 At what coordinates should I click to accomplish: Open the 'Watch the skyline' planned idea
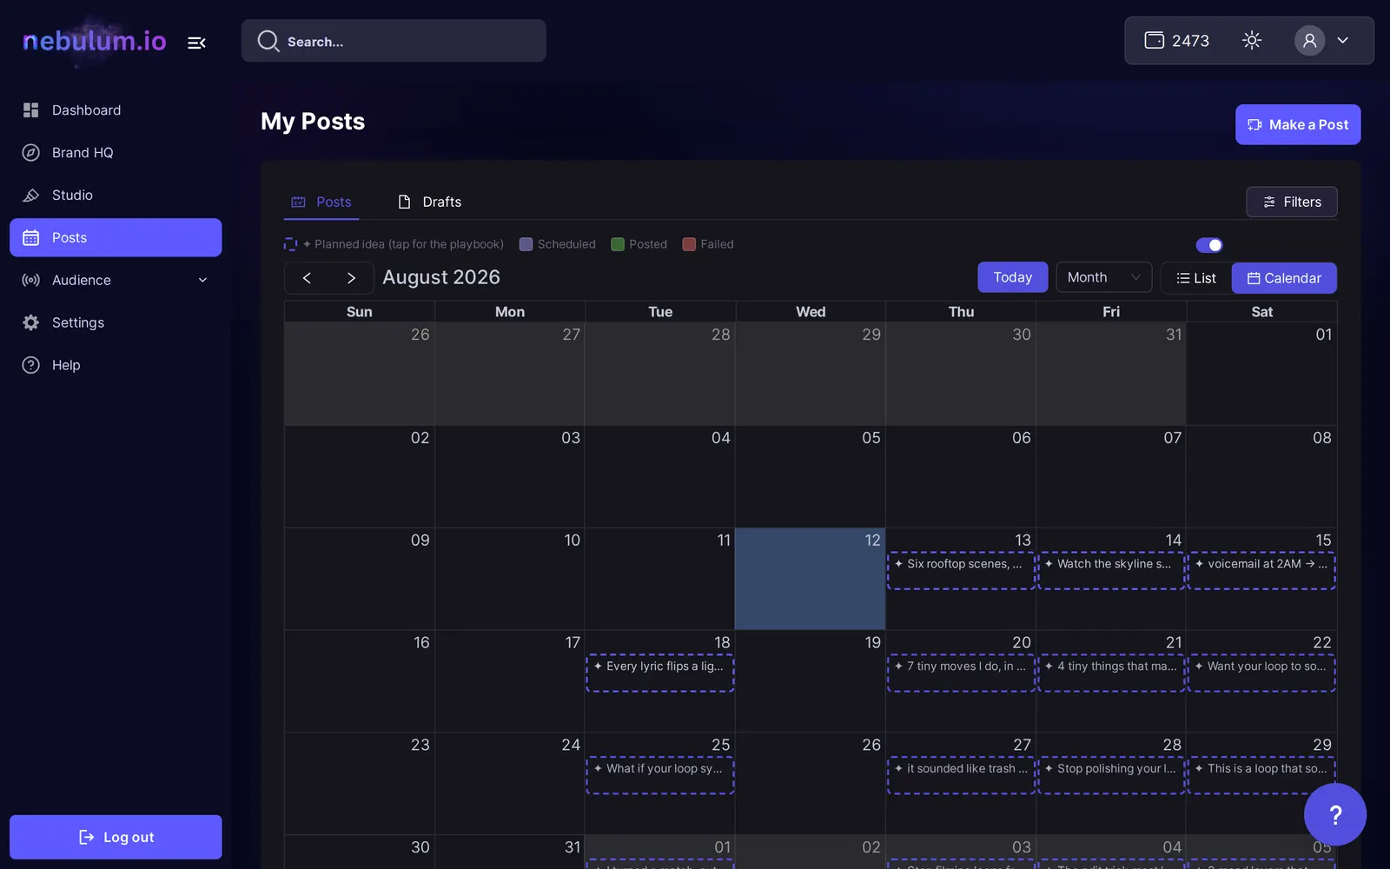[x=1111, y=570]
